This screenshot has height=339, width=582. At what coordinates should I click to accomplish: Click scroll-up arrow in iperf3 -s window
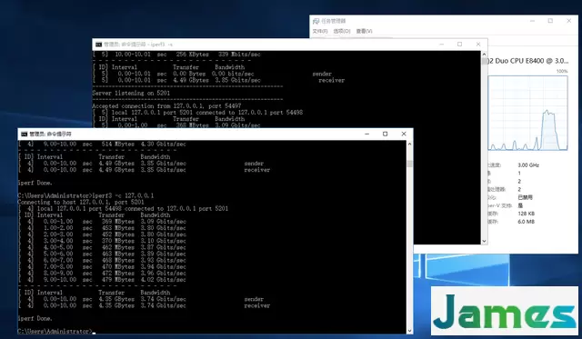click(x=484, y=55)
